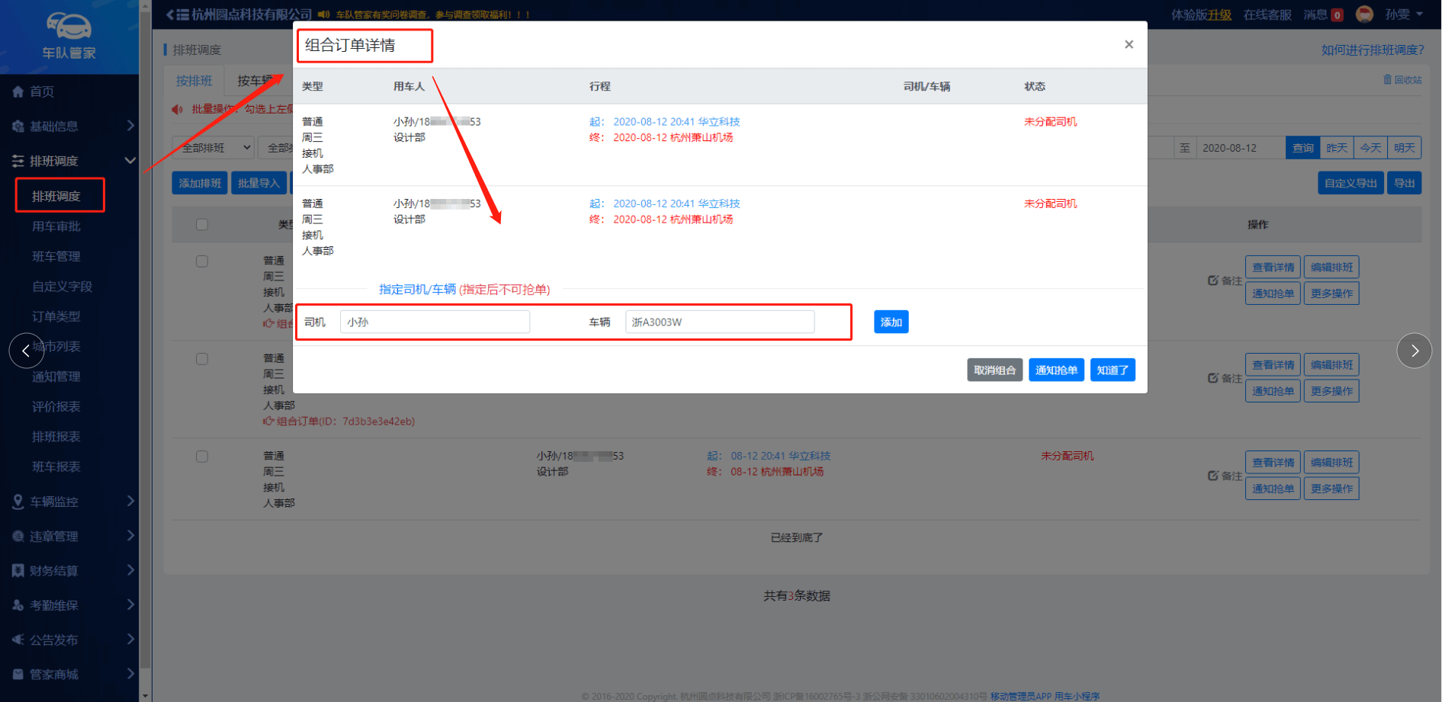Check the first schedule row checkbox

(x=202, y=261)
